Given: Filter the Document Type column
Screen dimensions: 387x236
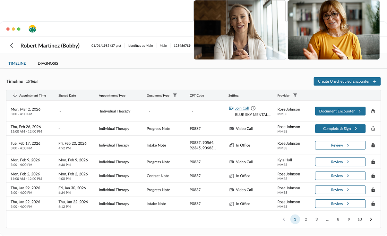Looking at the screenshot, I should coord(175,96).
